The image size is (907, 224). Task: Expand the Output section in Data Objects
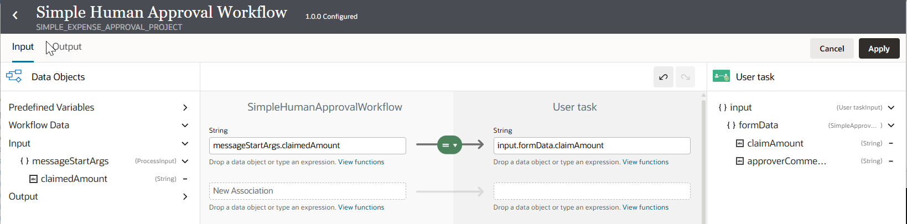pos(185,196)
